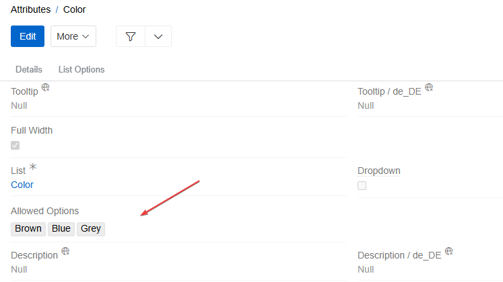Select the Blue allowed option tag
The width and height of the screenshot is (503, 282).
click(61, 228)
